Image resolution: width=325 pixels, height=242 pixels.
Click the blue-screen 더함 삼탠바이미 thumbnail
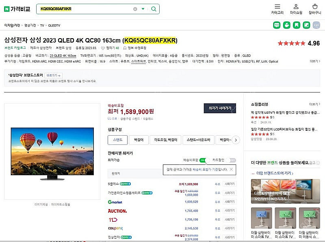[x=261, y=218]
